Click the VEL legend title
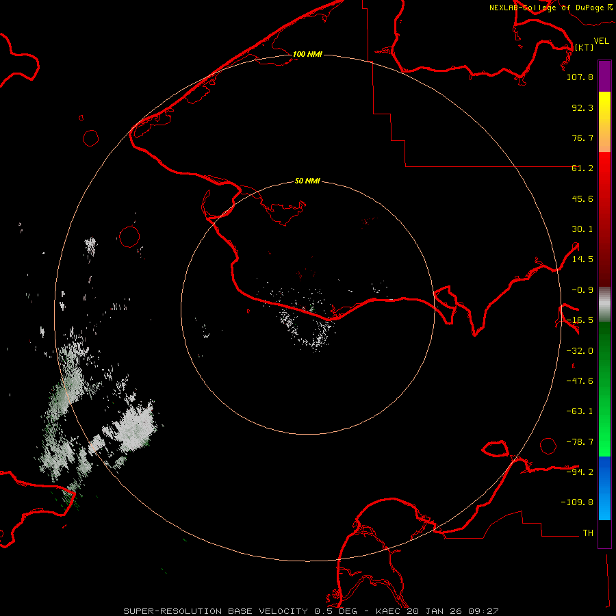Viewport: 616px width, 616px height. pyautogui.click(x=602, y=41)
